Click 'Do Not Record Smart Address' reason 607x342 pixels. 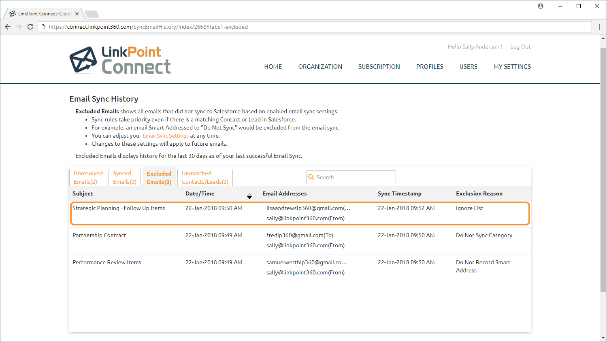point(483,266)
